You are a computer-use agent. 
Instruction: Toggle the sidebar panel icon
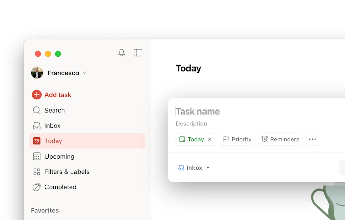(x=138, y=53)
